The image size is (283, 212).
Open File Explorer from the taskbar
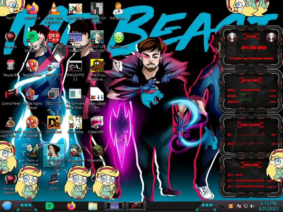pos(93,206)
